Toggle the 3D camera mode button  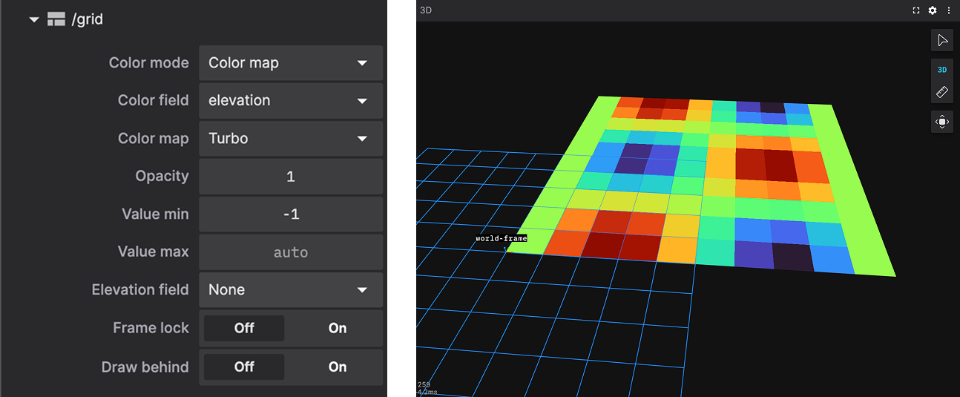pos(941,70)
